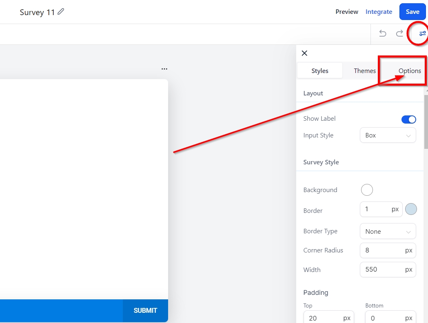The image size is (428, 323).
Task: Click the Save button
Action: (x=412, y=12)
